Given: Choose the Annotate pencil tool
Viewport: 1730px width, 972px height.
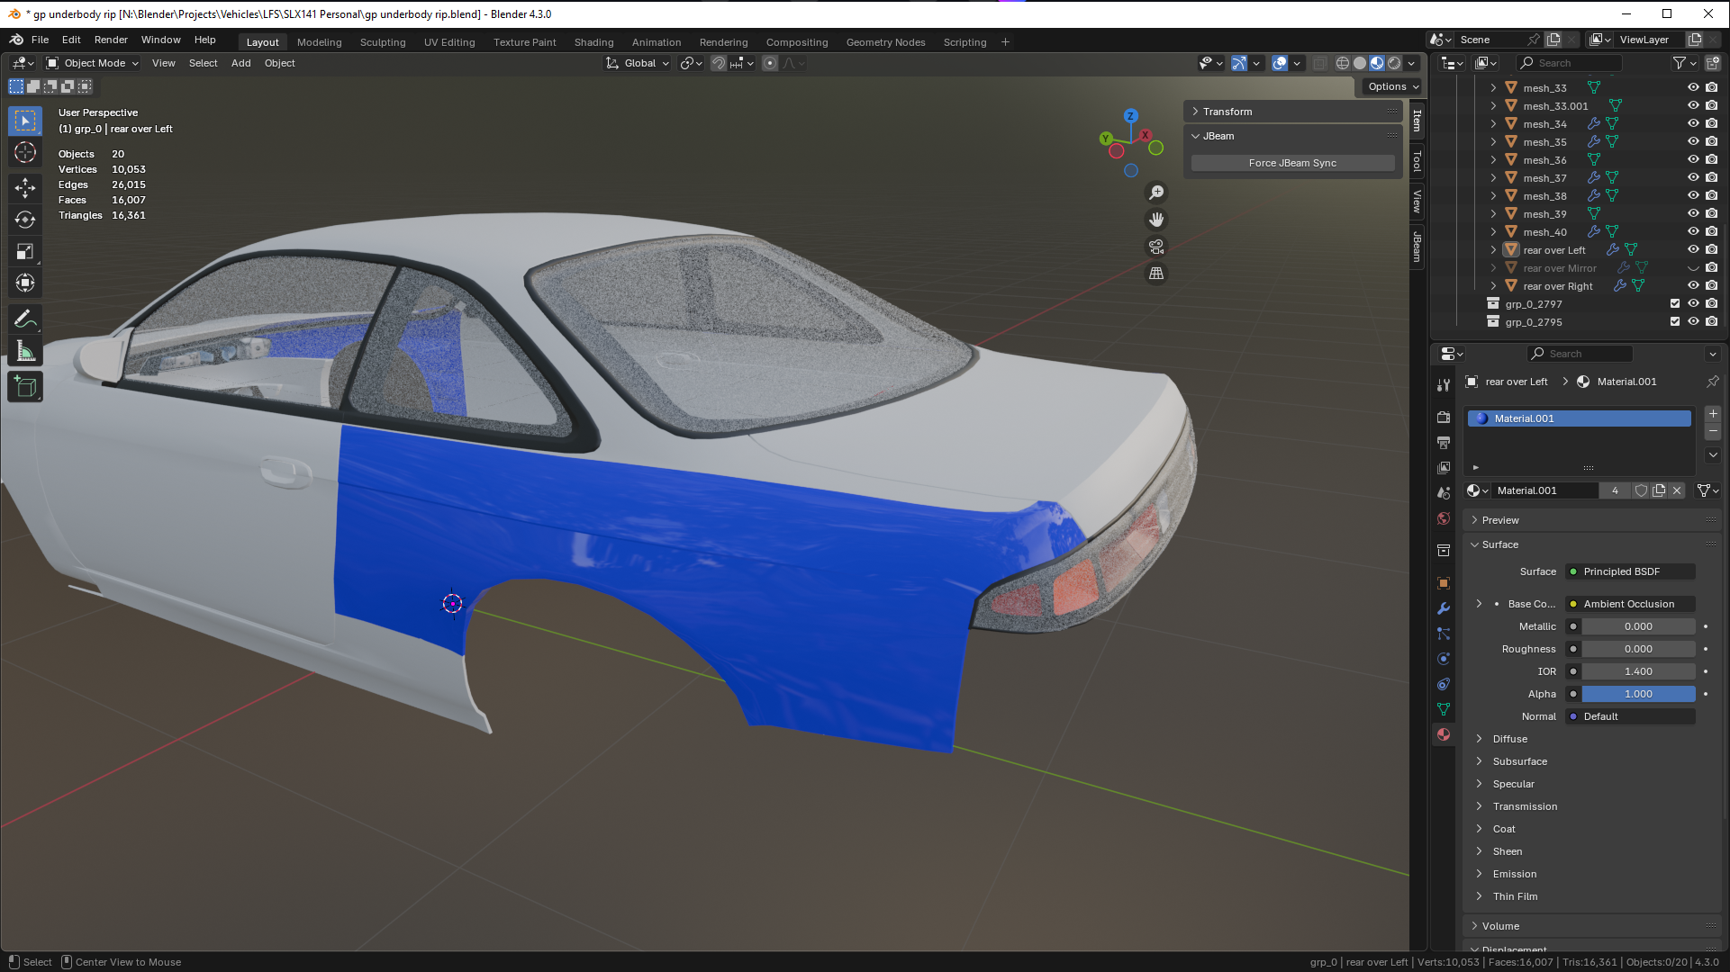Looking at the screenshot, I should (25, 319).
